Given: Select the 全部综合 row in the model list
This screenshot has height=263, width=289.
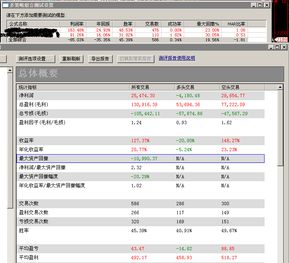Looking at the screenshot, I should (18, 40).
